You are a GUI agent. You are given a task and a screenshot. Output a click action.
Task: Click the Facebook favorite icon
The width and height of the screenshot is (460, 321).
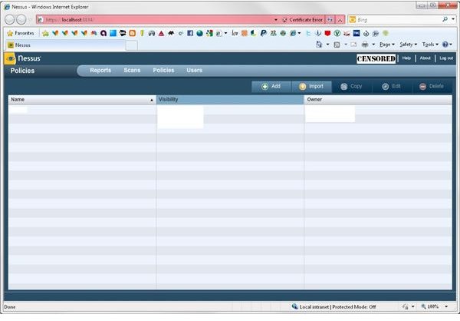tap(190, 33)
